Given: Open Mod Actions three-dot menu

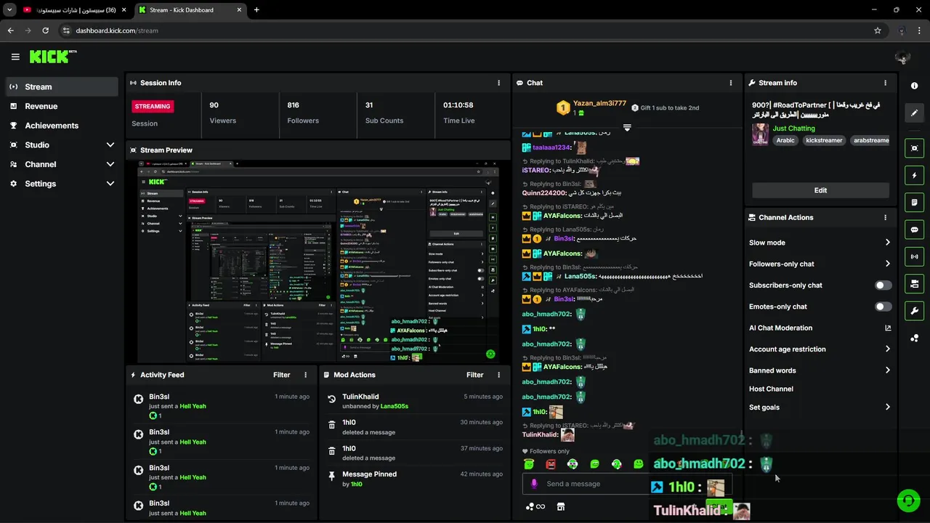Looking at the screenshot, I should point(498,375).
